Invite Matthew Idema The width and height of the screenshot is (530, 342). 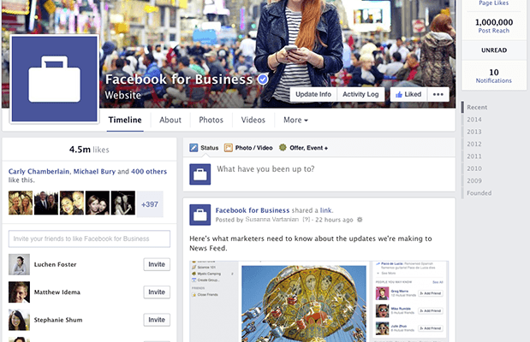coord(157,292)
